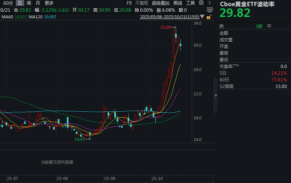Collapse side panel with double-chevron arrow
The image size is (291, 183).
pyautogui.click(x=215, y=95)
